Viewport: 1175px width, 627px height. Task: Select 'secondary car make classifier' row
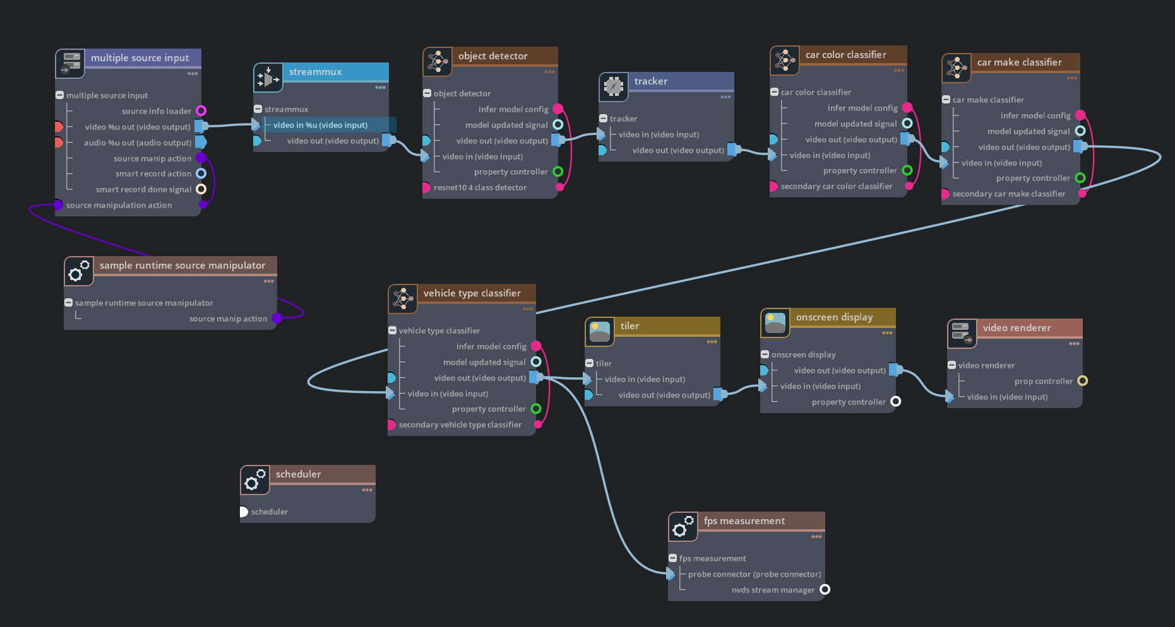(x=1010, y=194)
